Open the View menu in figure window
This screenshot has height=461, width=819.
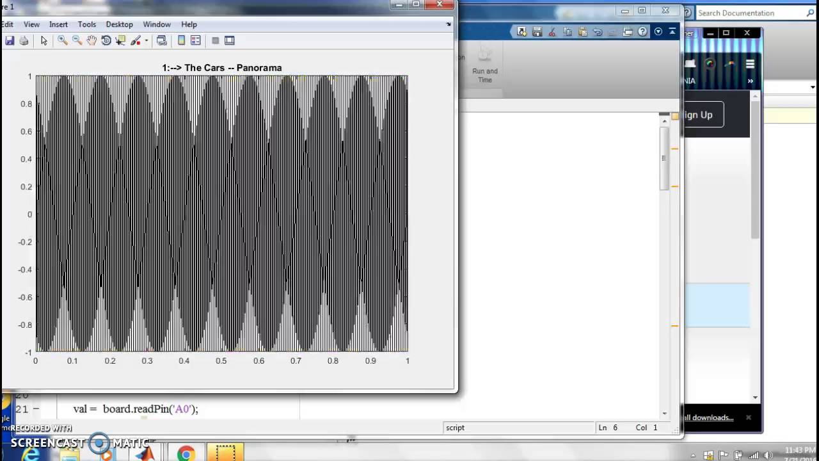click(x=31, y=24)
